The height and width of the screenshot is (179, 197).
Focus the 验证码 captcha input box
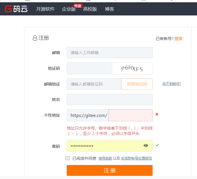89,68
